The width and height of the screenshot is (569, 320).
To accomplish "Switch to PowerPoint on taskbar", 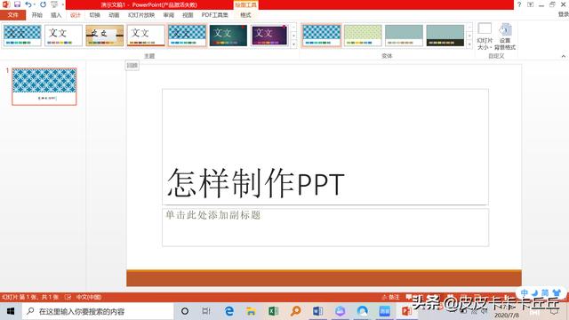I will [x=406, y=311].
